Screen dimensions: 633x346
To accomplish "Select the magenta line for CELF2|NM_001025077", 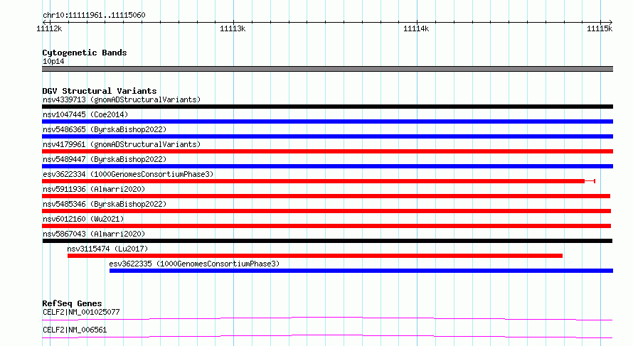I will pyautogui.click(x=327, y=318).
